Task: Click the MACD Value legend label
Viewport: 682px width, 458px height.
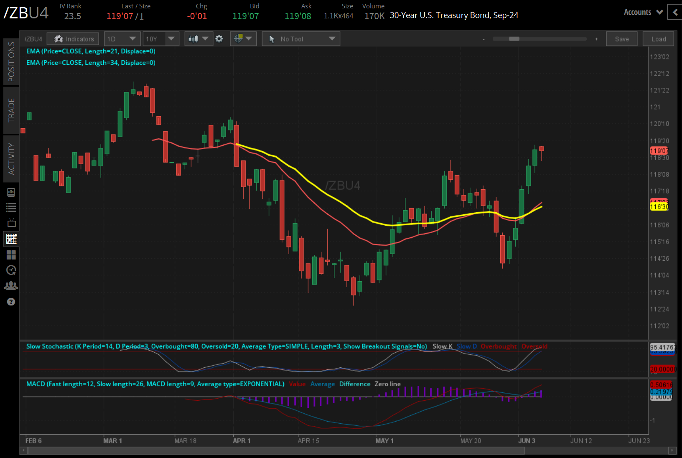Action: (297, 384)
